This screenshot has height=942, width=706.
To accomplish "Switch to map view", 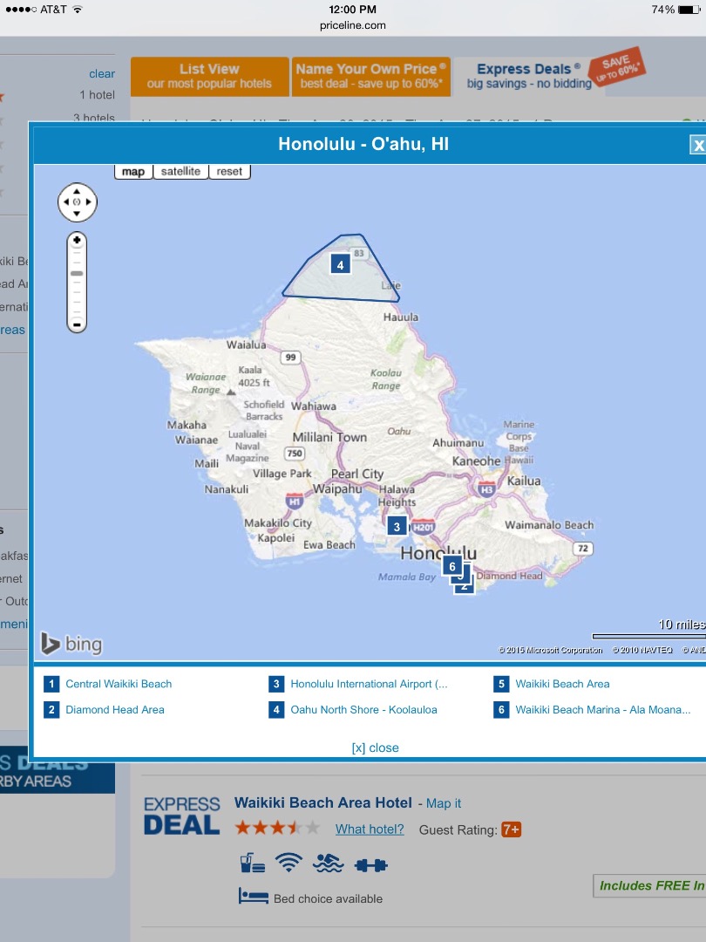I will click(133, 172).
